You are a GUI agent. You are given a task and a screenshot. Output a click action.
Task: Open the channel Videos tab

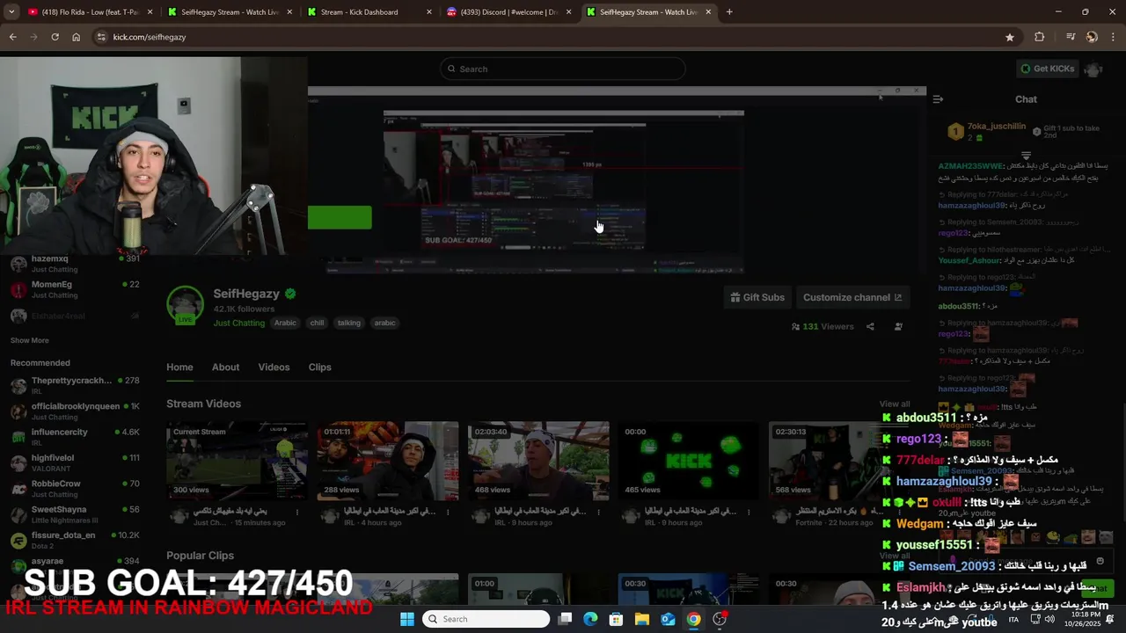(x=274, y=367)
